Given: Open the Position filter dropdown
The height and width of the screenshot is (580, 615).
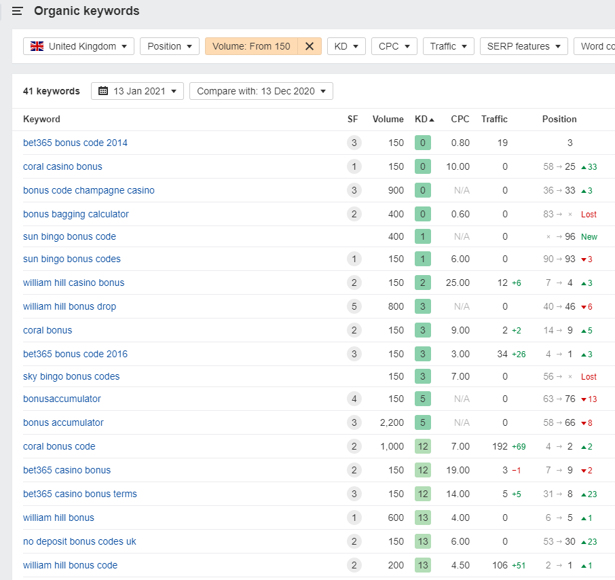Looking at the screenshot, I should pos(170,46).
